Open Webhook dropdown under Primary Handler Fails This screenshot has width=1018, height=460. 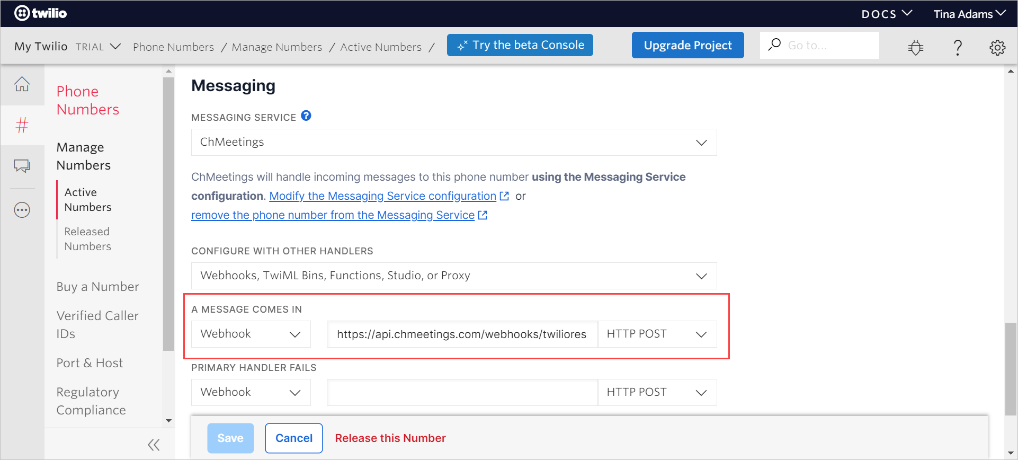click(251, 392)
